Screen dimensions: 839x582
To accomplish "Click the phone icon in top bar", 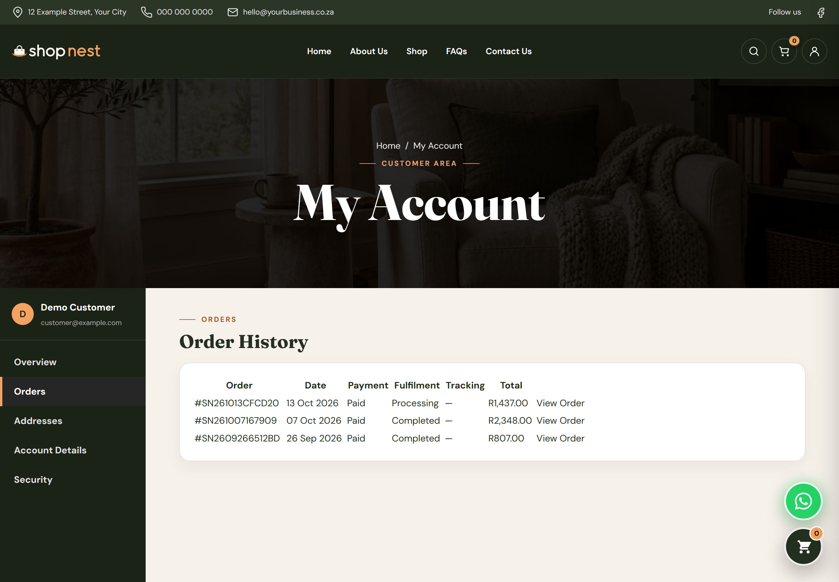I will [147, 13].
